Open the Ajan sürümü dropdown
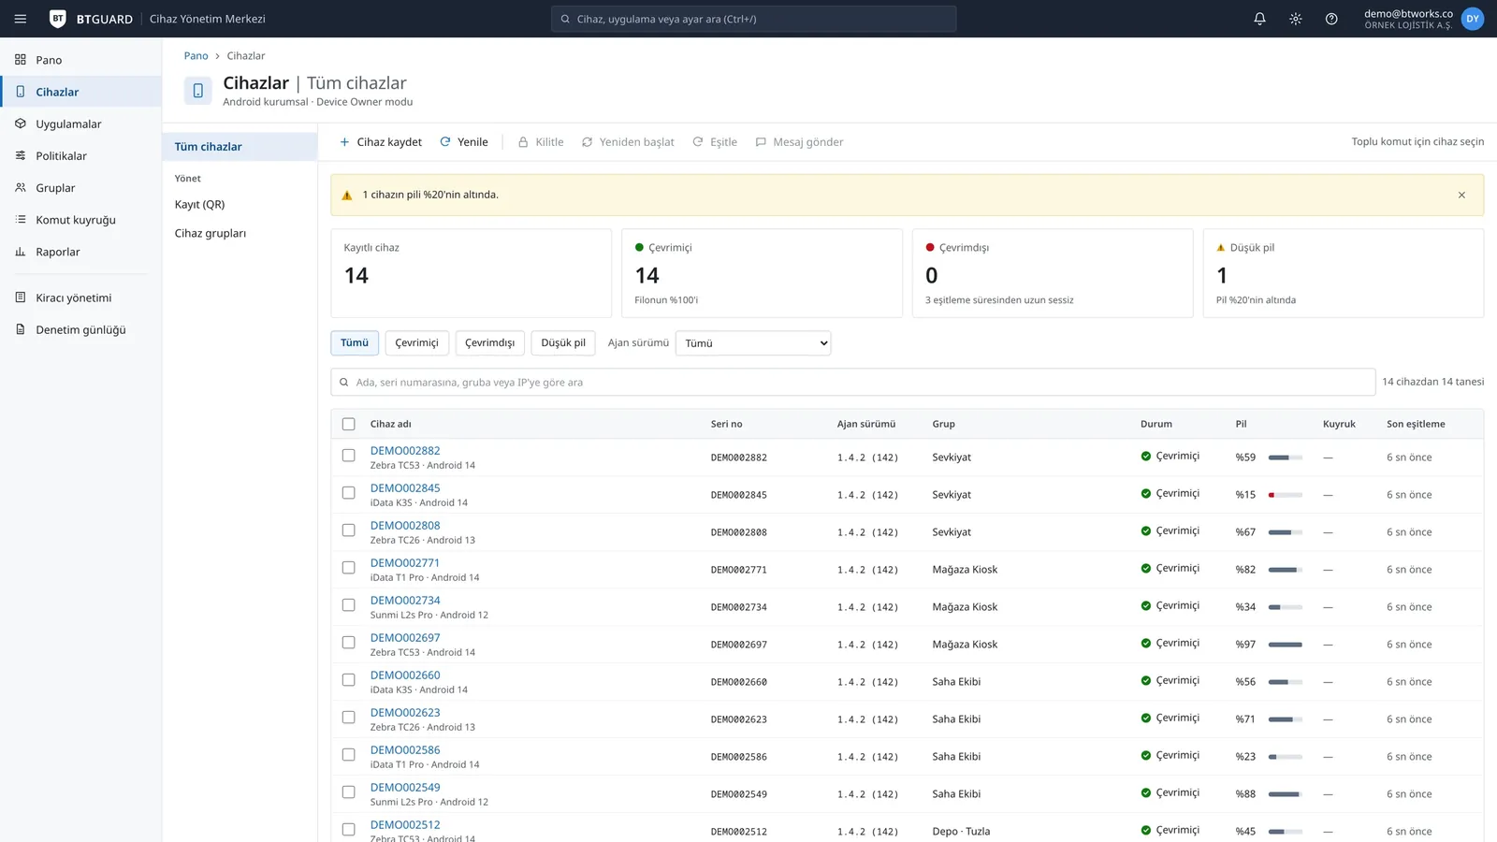 [x=753, y=343]
